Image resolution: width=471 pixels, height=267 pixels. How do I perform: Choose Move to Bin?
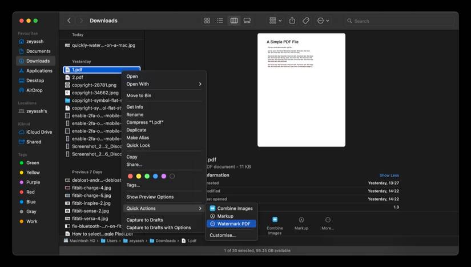pyautogui.click(x=164, y=95)
